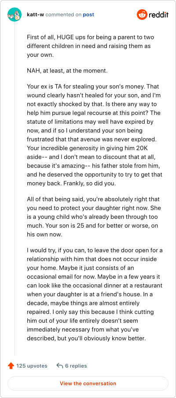
Task: Open the katt-w username profile link
Action: 35,15
